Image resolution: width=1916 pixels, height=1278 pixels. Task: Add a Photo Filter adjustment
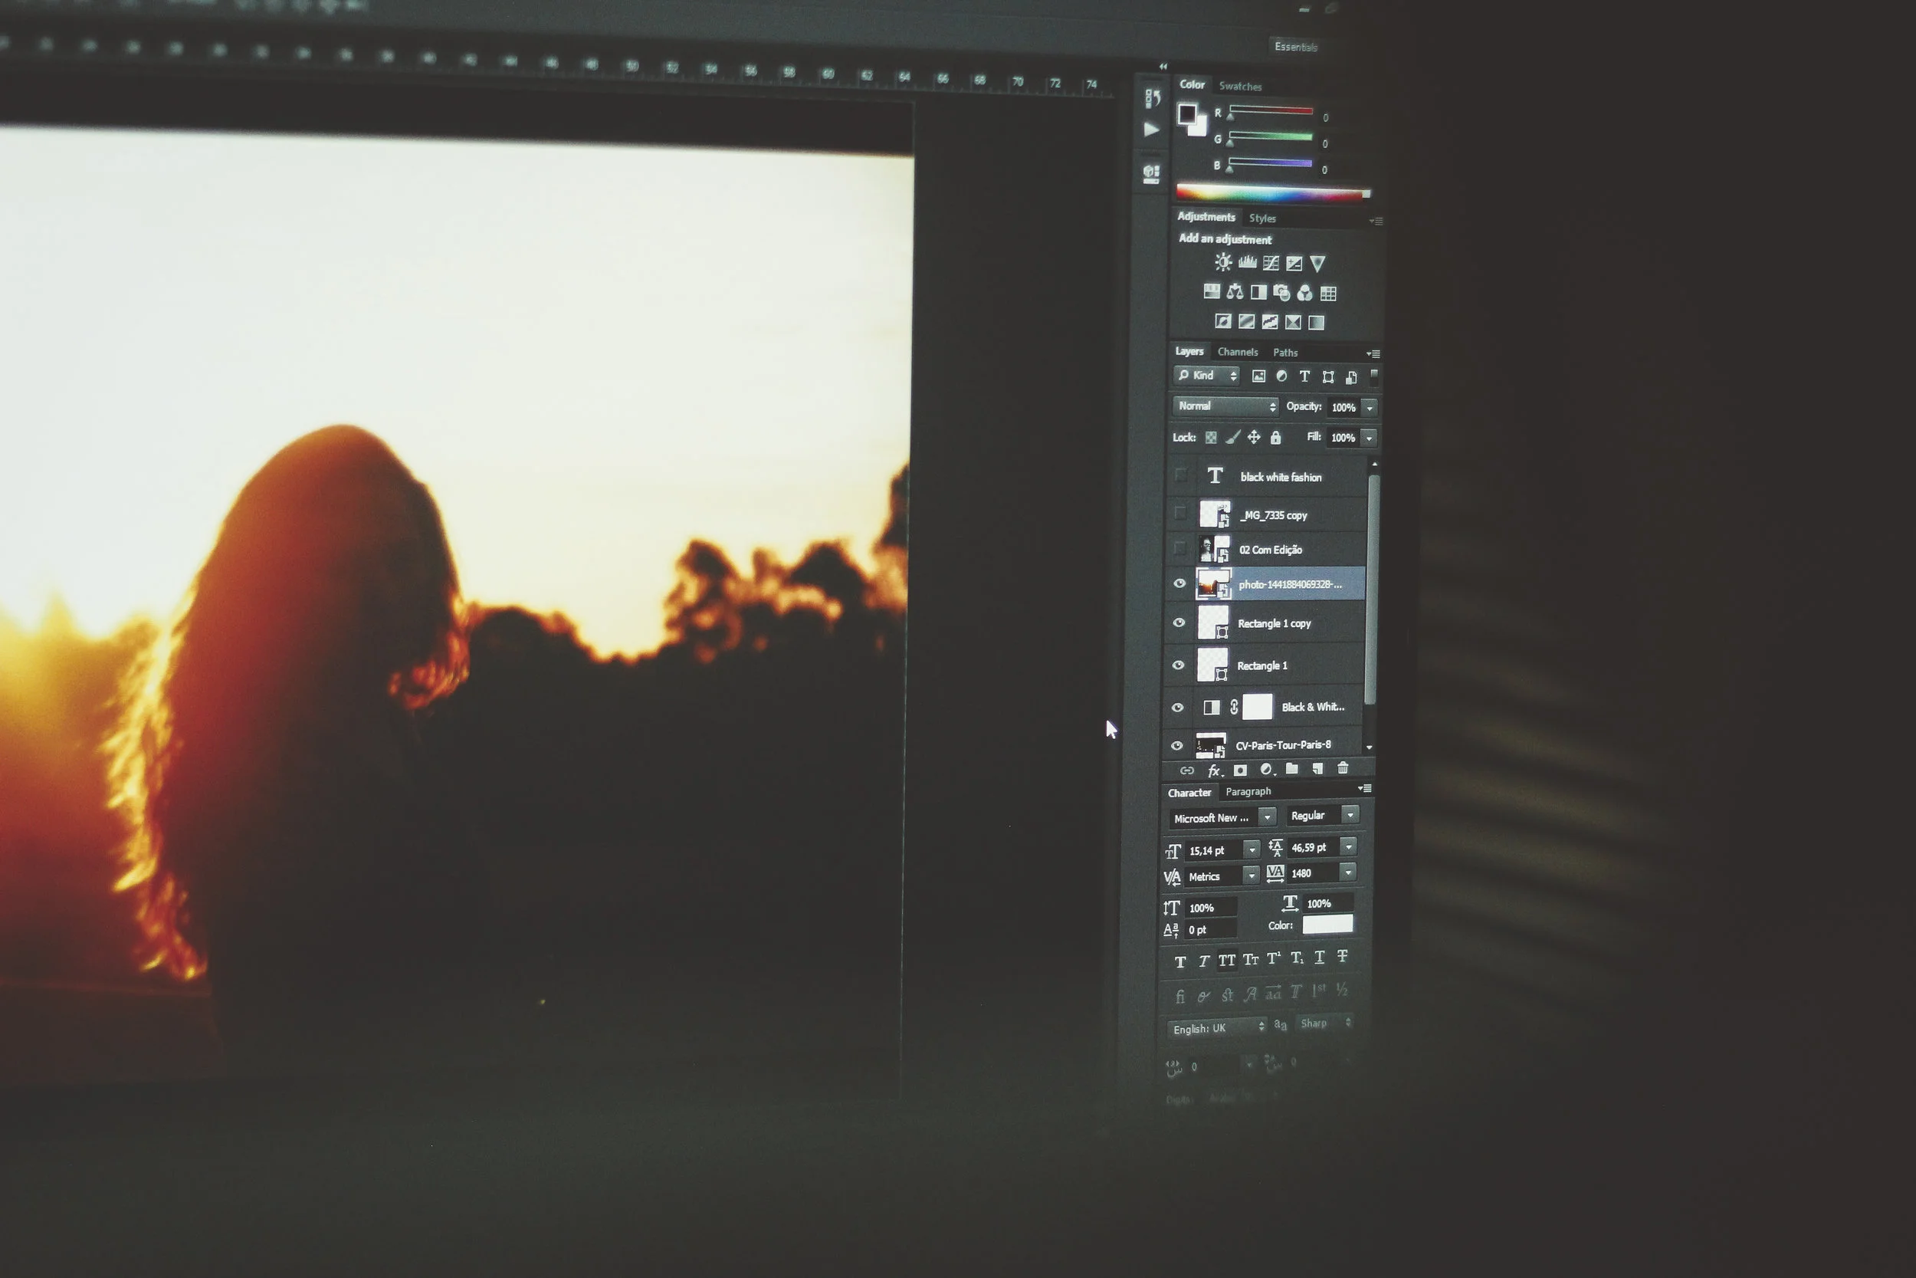click(x=1281, y=293)
